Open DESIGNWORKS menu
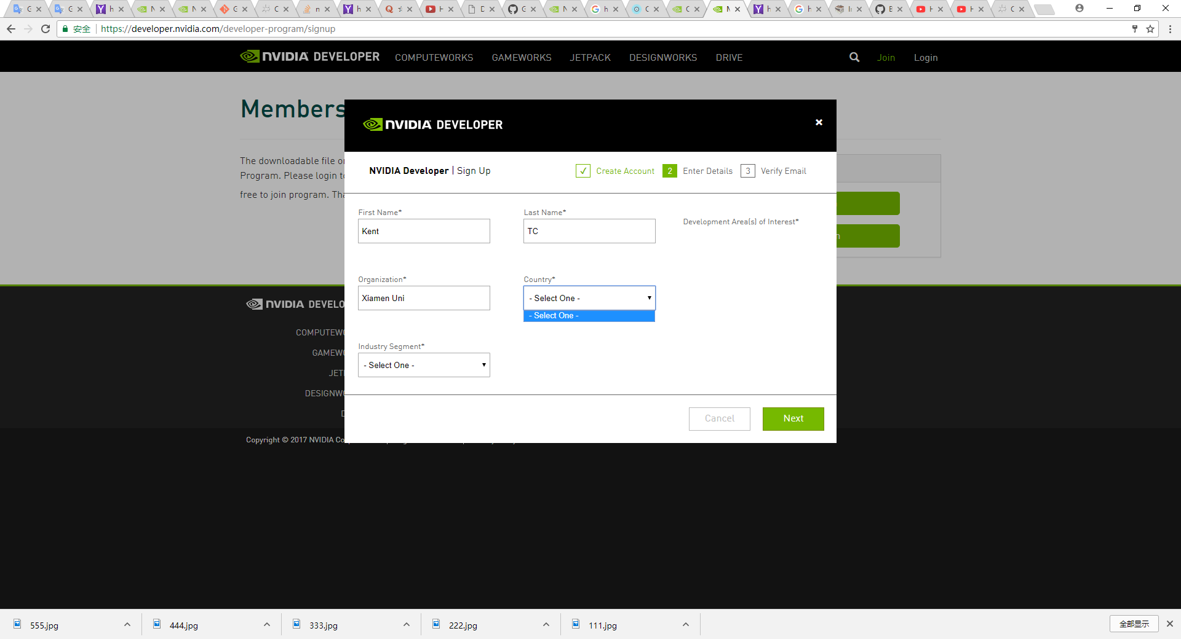 click(663, 57)
